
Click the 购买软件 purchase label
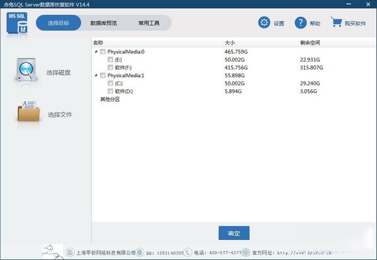(x=355, y=23)
